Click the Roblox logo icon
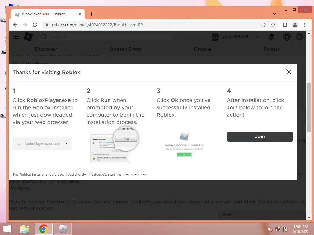314x235 pixels. pos(28,37)
